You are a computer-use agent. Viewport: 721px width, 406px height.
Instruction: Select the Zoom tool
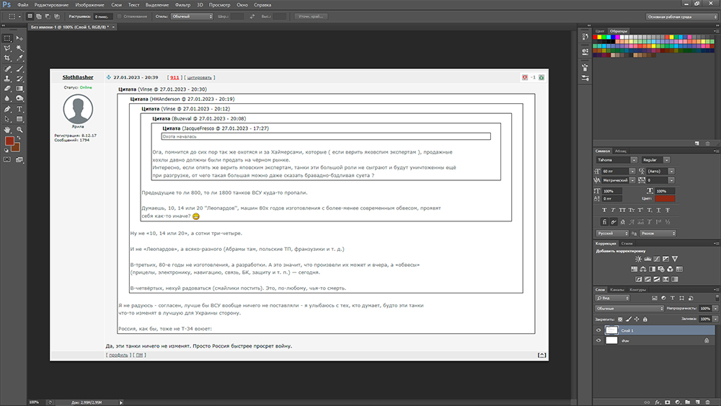[19, 130]
